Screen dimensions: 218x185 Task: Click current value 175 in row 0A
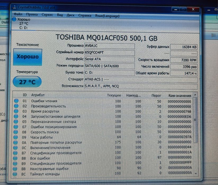(x=118, y=142)
